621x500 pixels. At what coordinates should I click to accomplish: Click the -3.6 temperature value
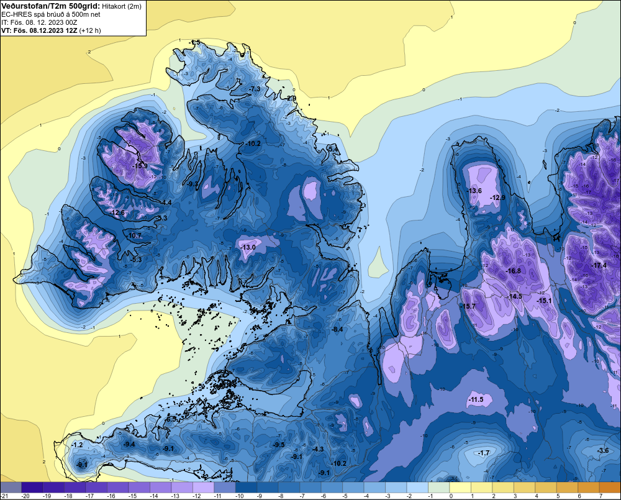click(603, 450)
